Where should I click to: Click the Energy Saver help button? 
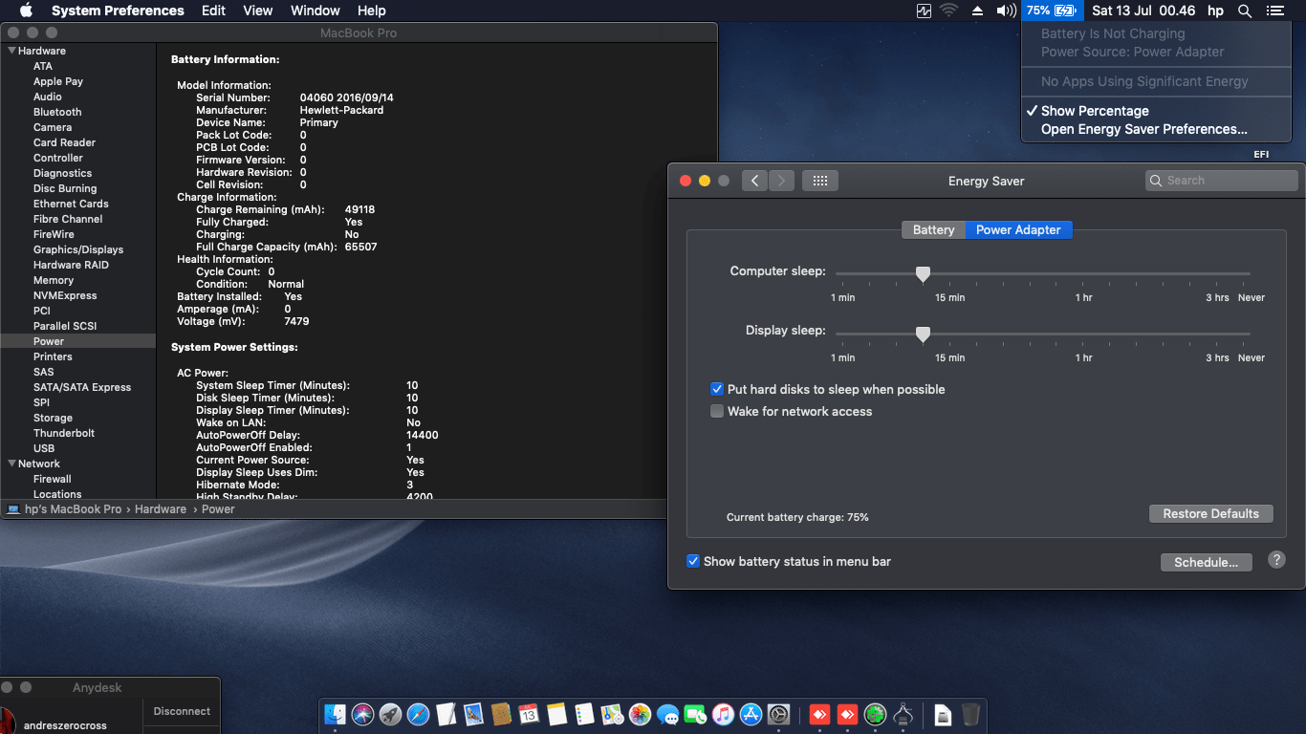1276,561
